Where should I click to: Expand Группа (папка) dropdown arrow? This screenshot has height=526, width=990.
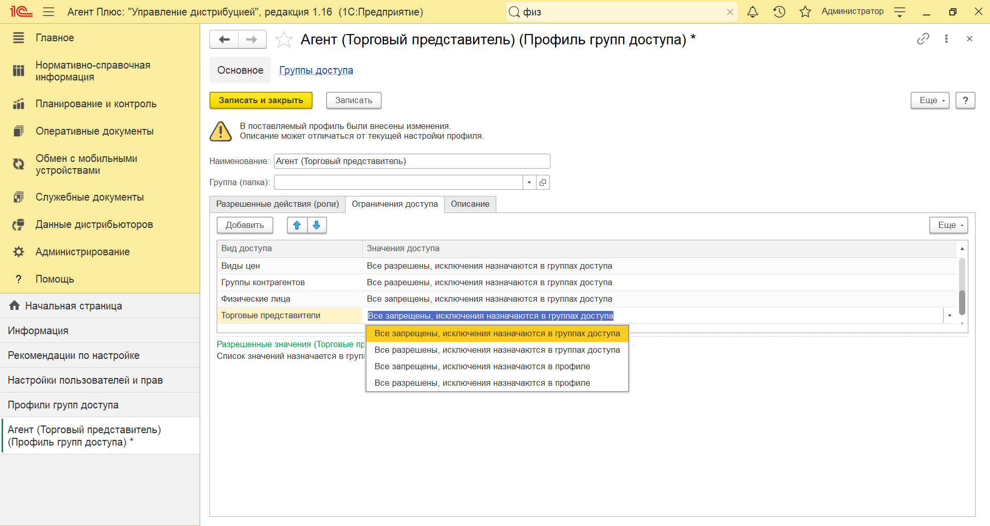pos(529,182)
